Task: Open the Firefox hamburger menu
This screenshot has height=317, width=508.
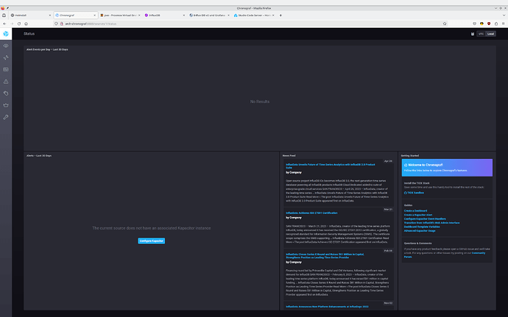Action: coord(503,24)
